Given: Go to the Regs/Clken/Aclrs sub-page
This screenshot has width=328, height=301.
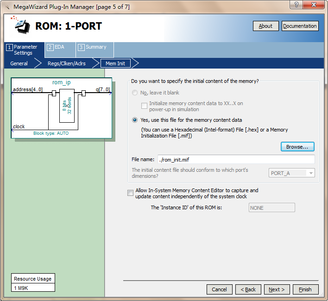Looking at the screenshot, I should (x=67, y=63).
